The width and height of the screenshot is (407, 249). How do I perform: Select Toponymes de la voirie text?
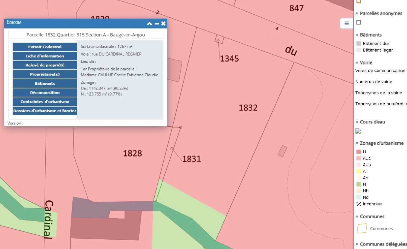click(379, 93)
